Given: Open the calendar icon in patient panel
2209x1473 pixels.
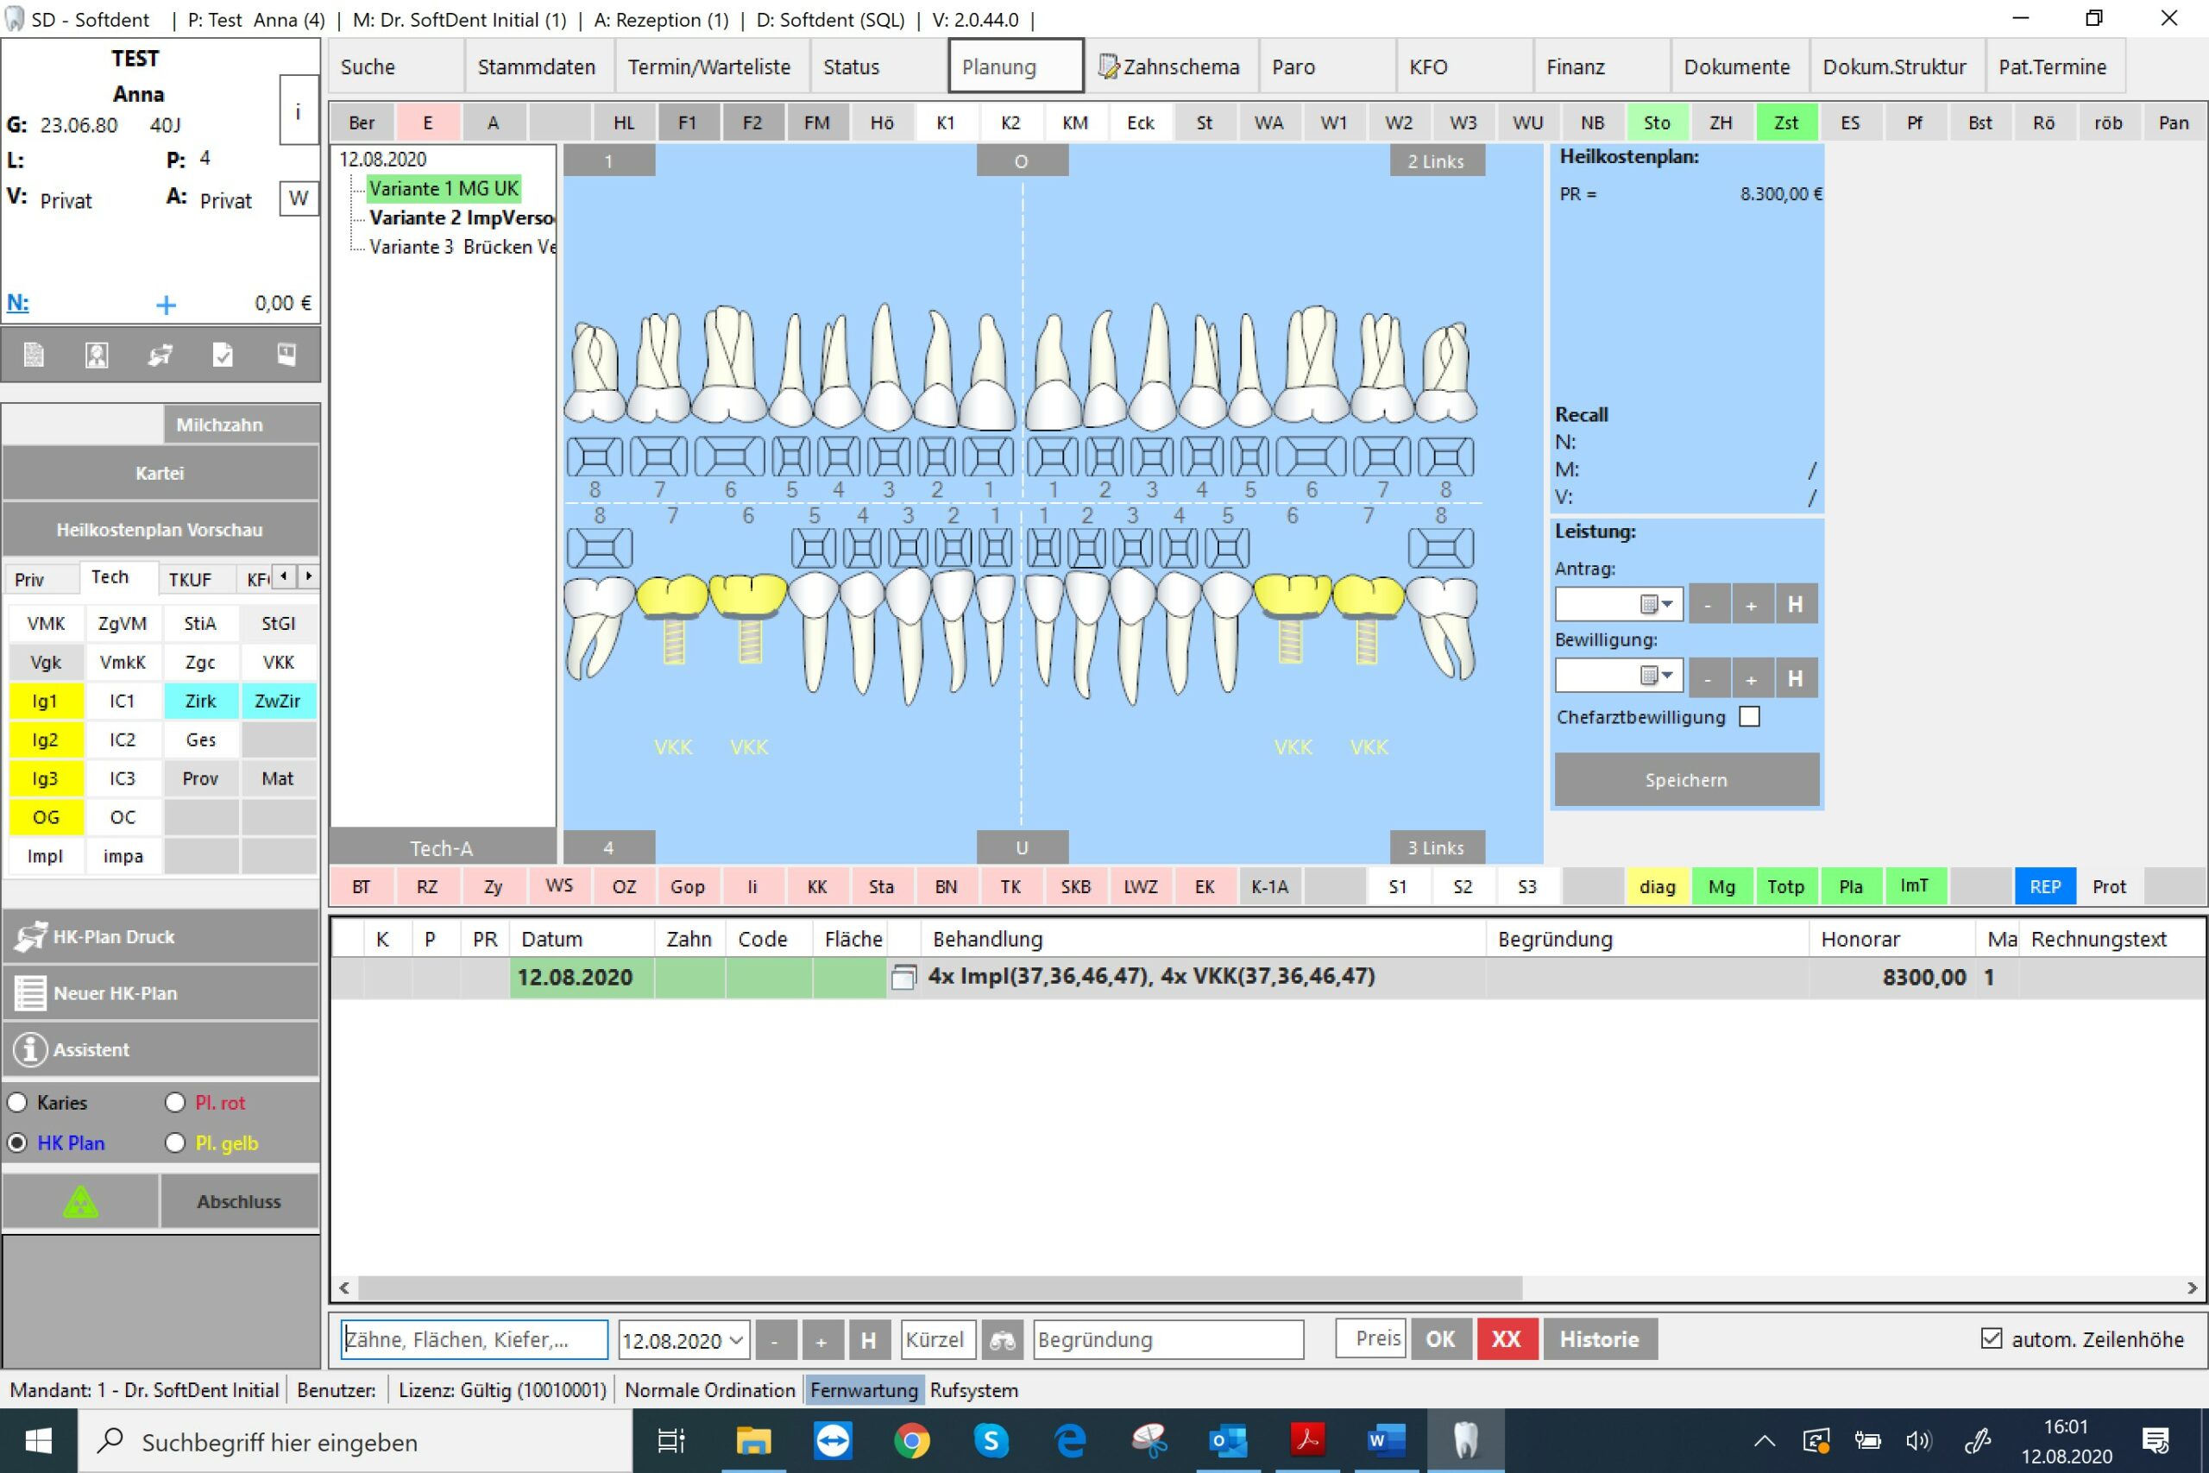Looking at the screenshot, I should 286,354.
